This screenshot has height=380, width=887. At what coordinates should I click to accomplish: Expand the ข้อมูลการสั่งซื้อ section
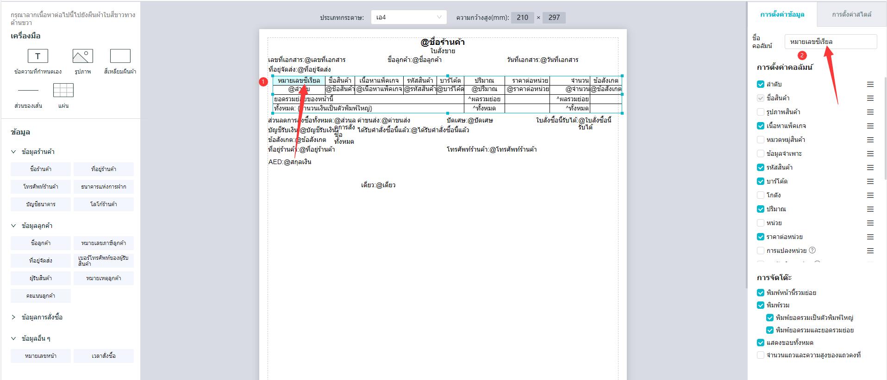tap(13, 317)
